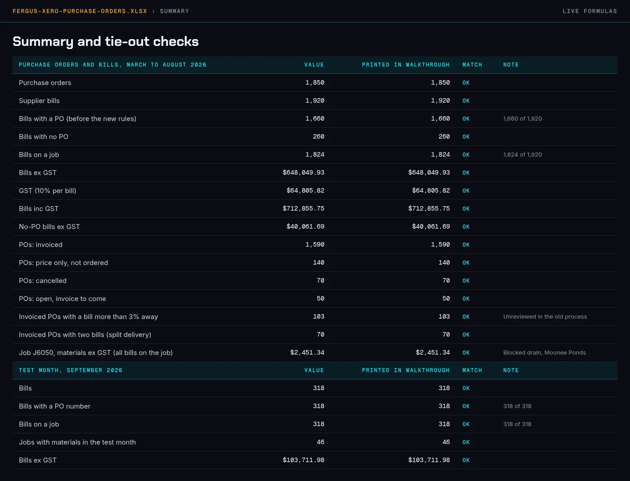Click the Match column header in first section
This screenshot has height=481, width=630.
[x=472, y=65]
